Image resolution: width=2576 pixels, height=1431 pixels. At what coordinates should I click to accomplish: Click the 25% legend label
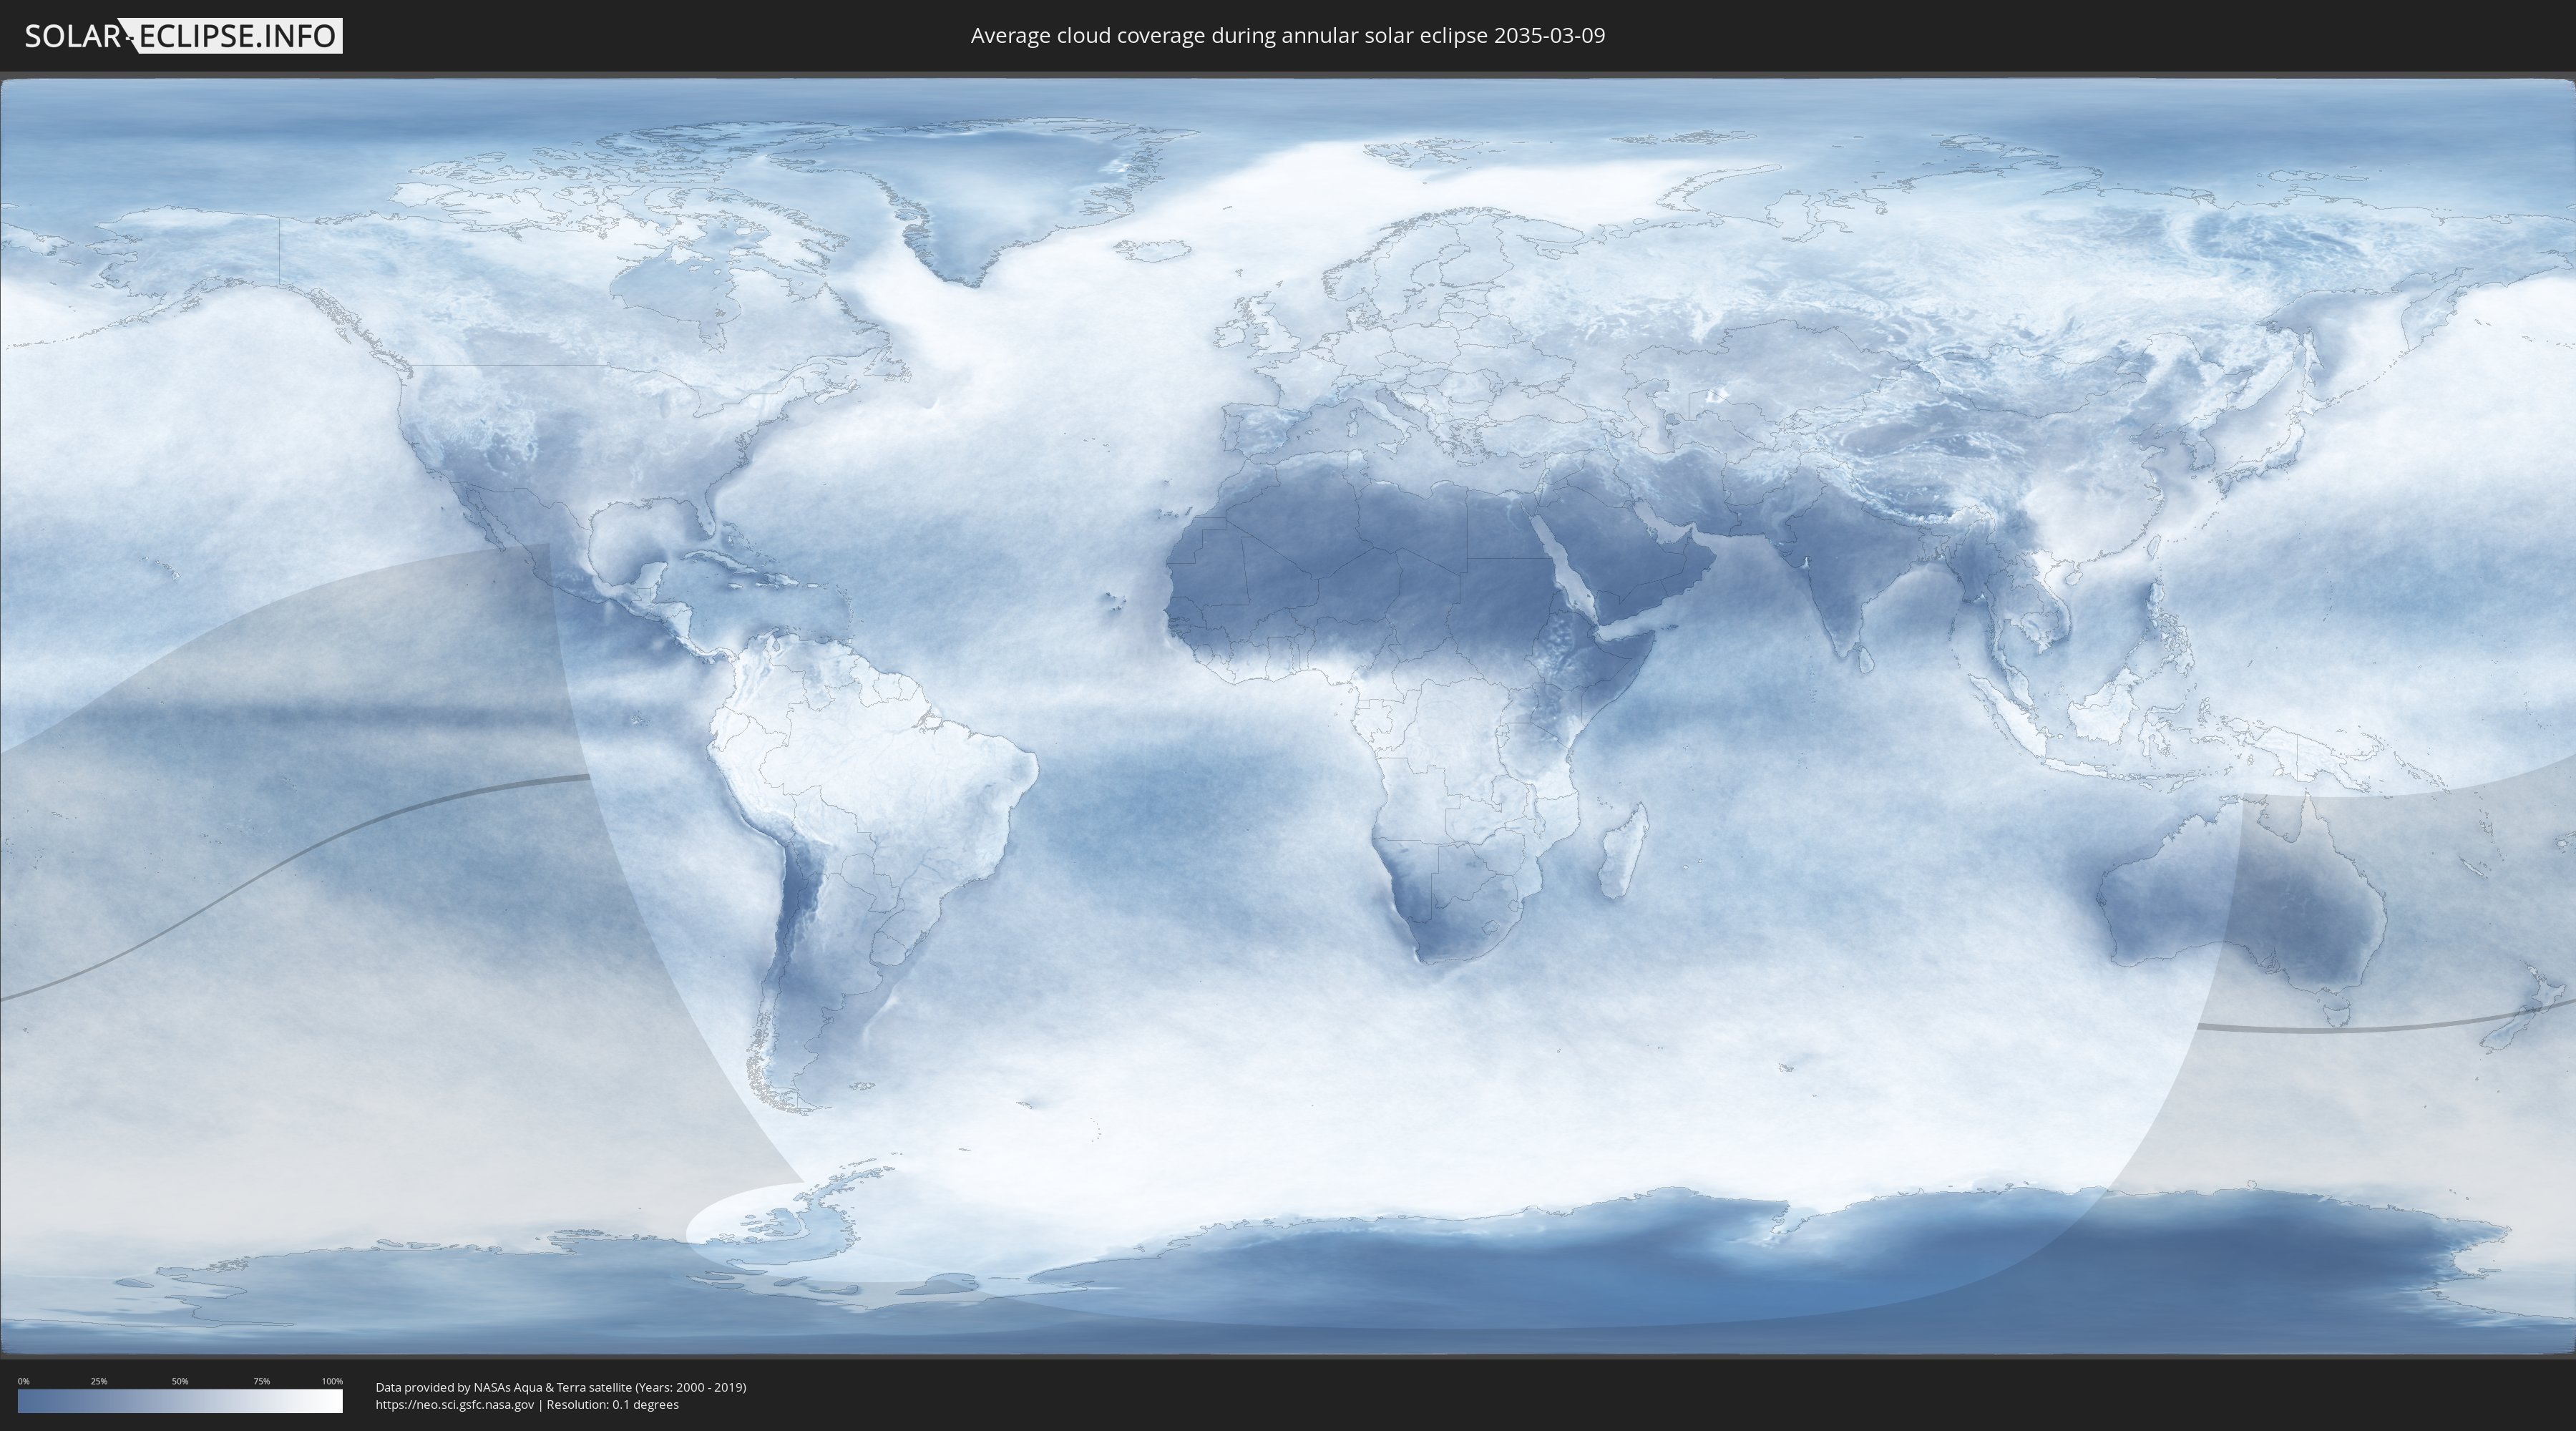pos(99,1381)
